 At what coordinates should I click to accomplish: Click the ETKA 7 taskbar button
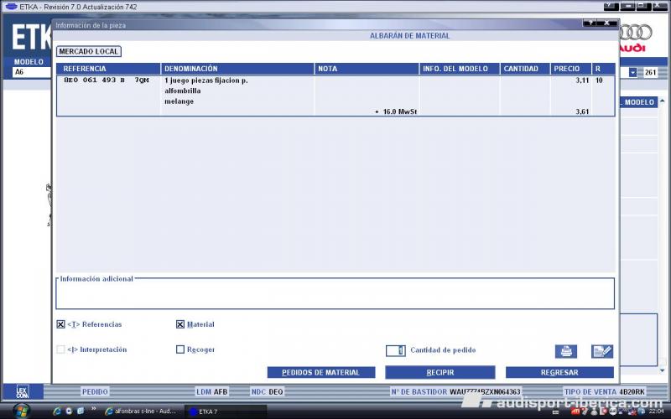(226, 411)
